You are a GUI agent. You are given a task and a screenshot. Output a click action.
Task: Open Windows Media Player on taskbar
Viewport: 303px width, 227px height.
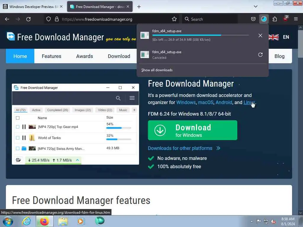tap(81, 221)
